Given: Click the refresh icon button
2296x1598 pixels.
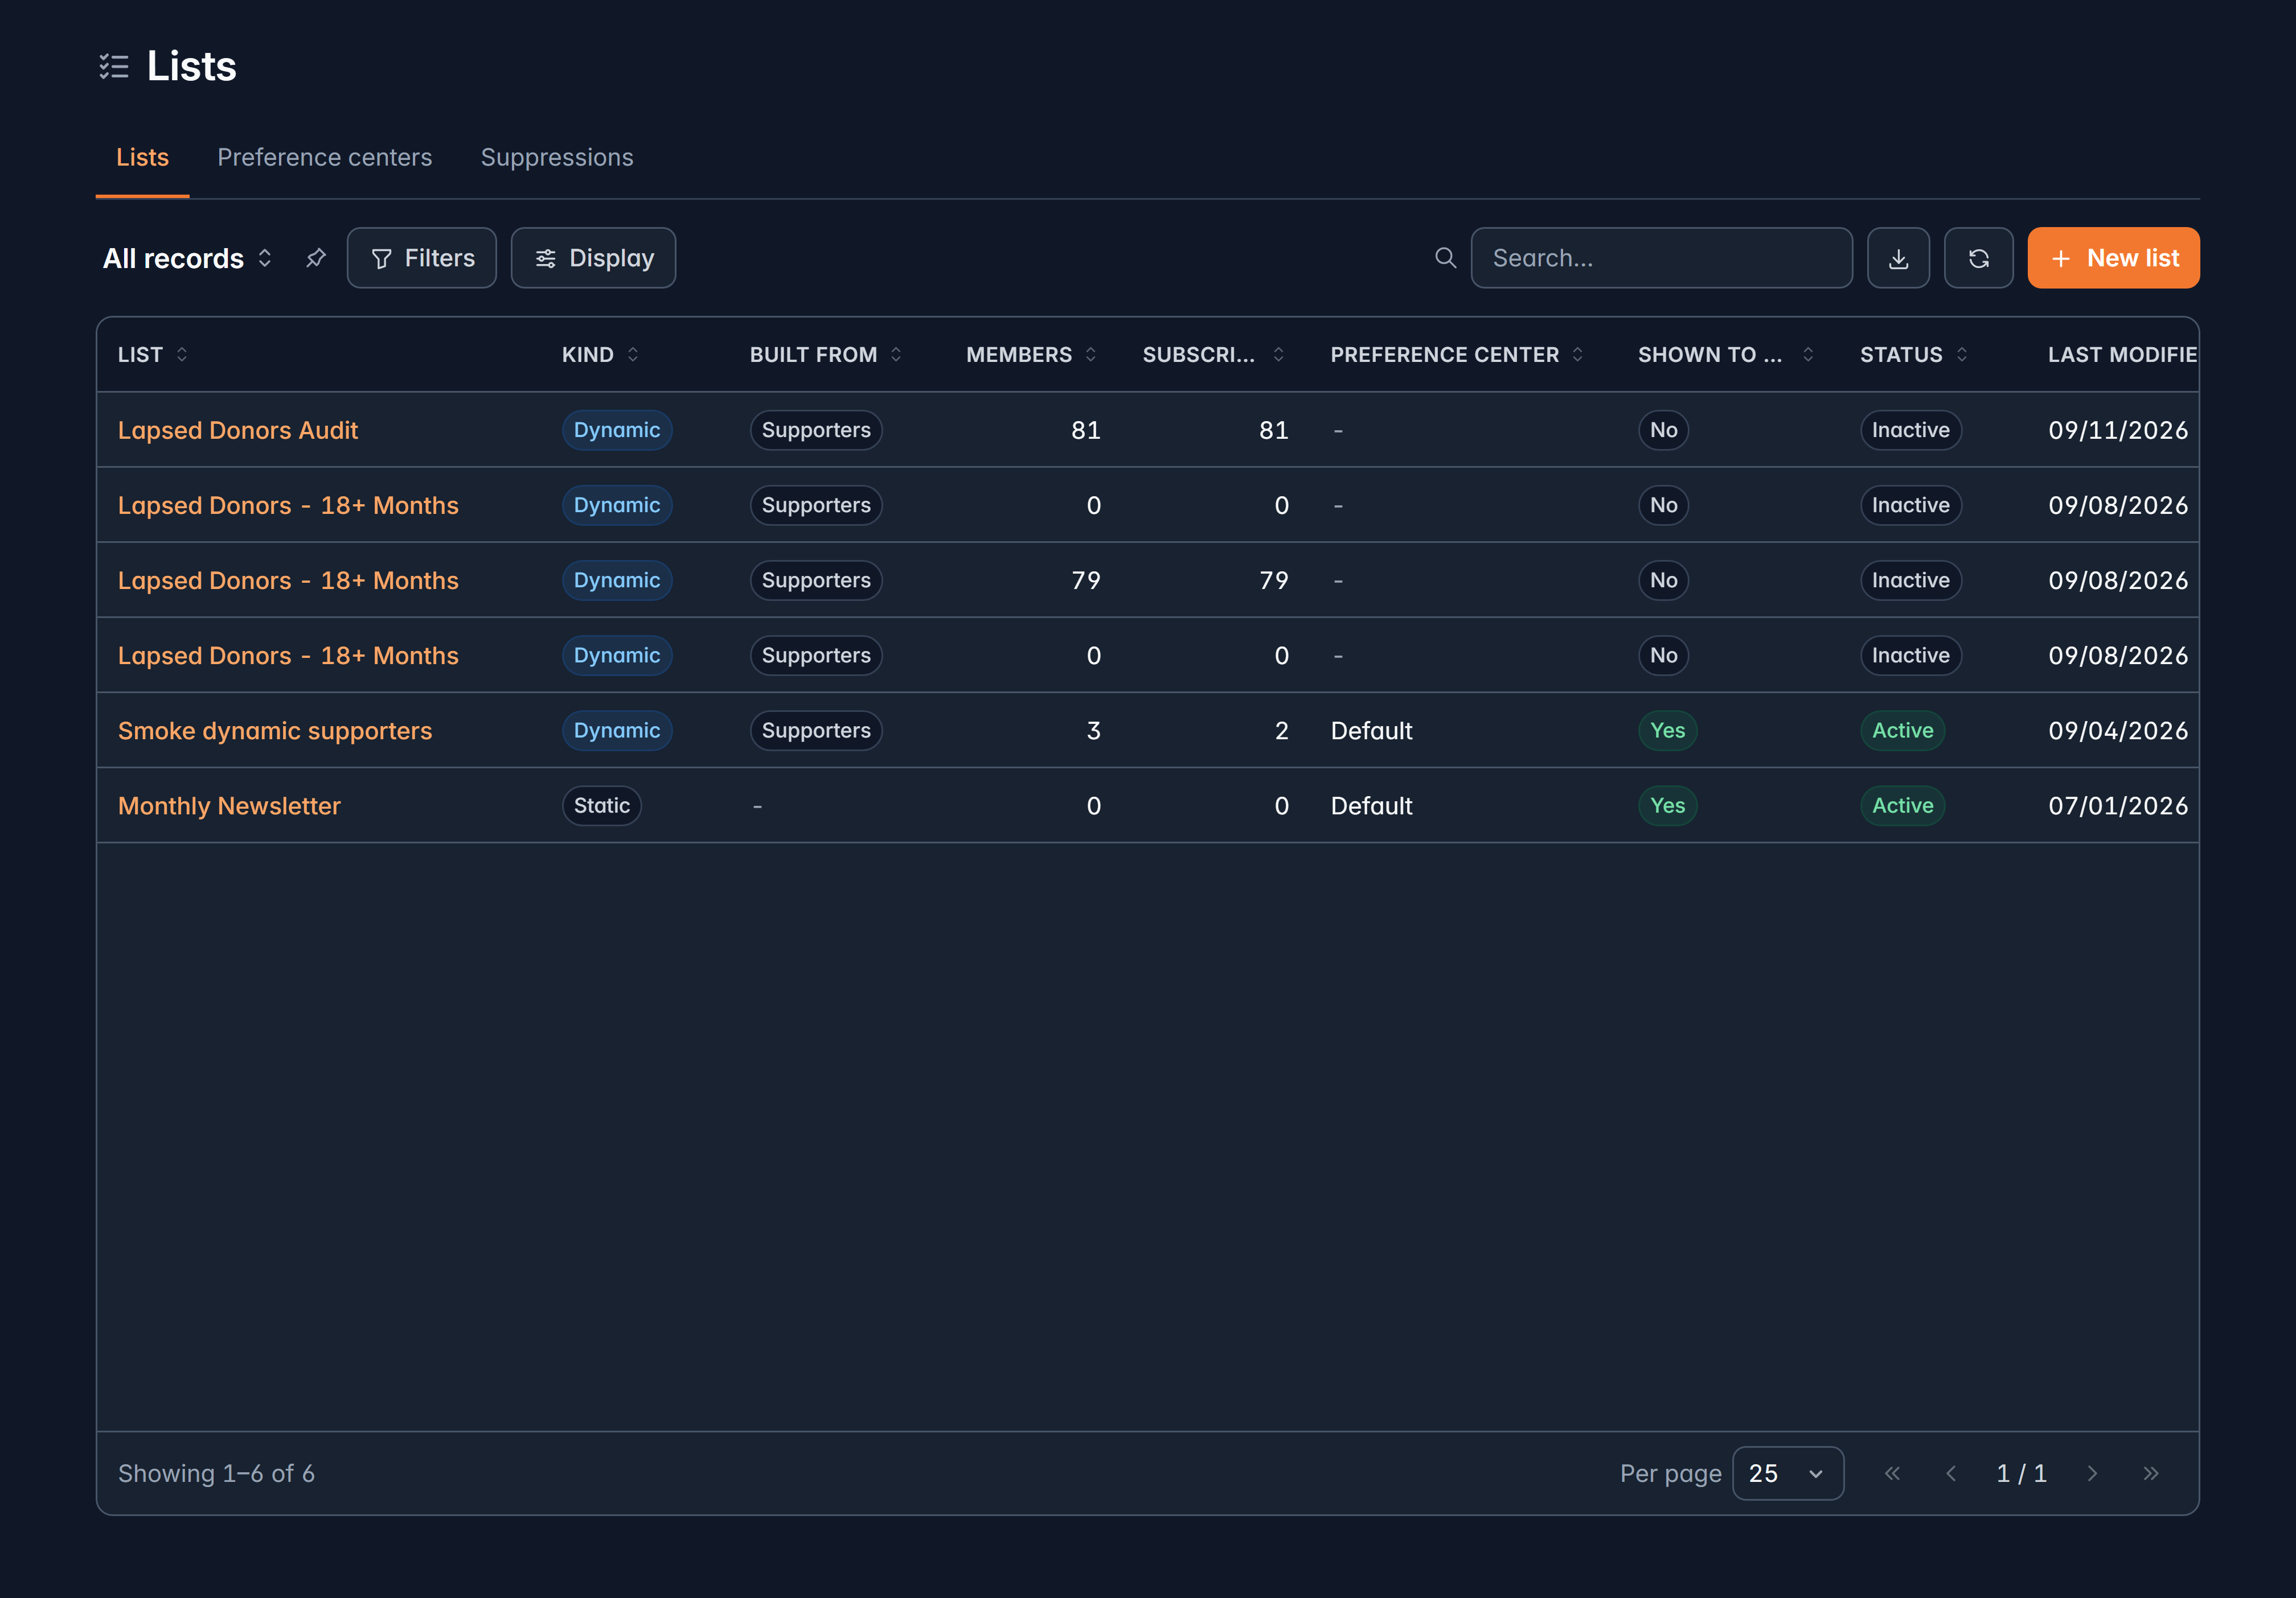Looking at the screenshot, I should 1978,258.
